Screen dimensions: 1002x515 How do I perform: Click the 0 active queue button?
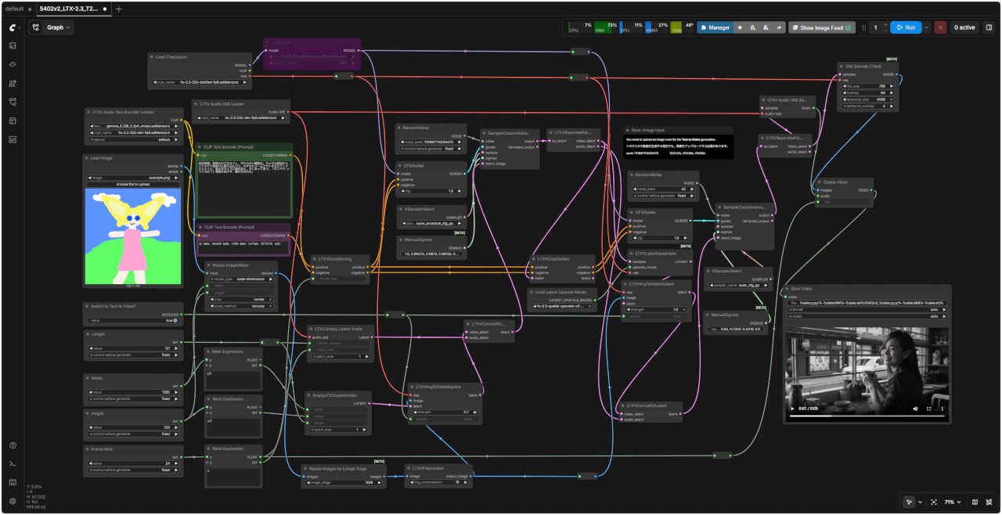pyautogui.click(x=964, y=27)
